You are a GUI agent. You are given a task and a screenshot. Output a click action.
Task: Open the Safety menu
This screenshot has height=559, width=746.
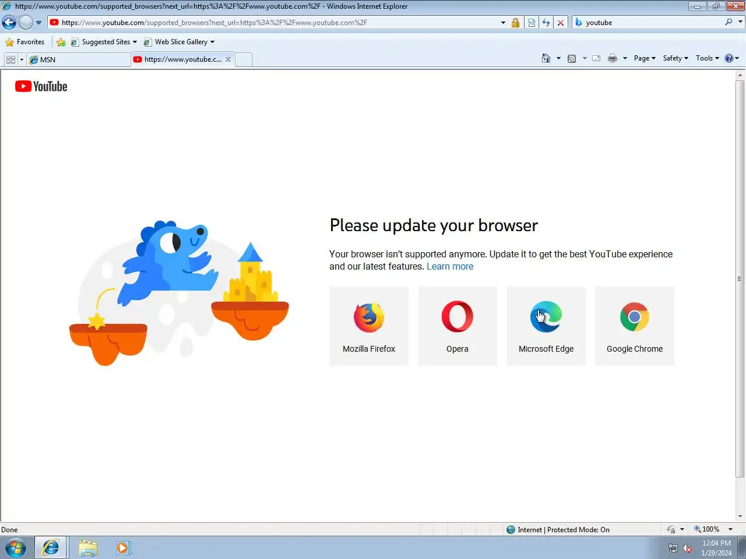click(675, 58)
